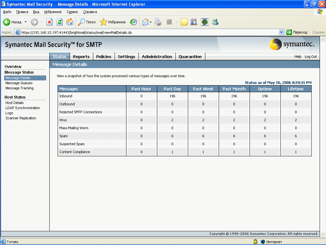Open the Quarantine tab
The width and height of the screenshot is (326, 245).
pyautogui.click(x=190, y=56)
